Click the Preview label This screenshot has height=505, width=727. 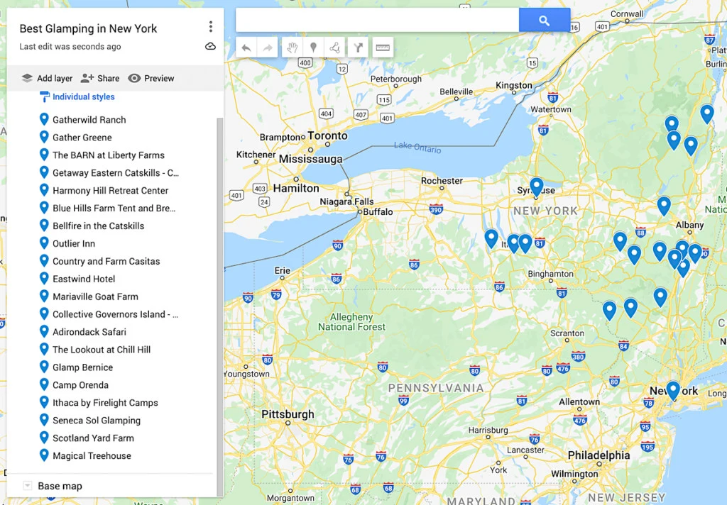[159, 78]
